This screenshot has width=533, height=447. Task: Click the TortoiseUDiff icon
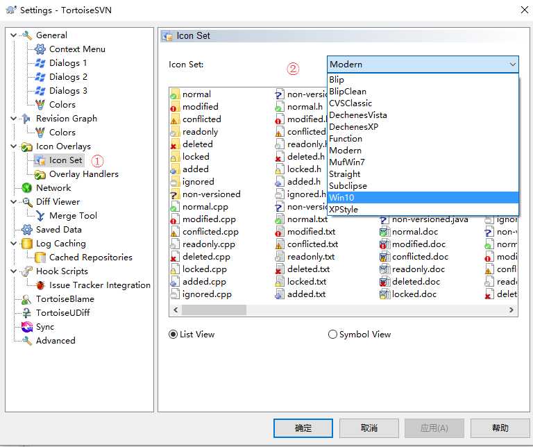27,313
